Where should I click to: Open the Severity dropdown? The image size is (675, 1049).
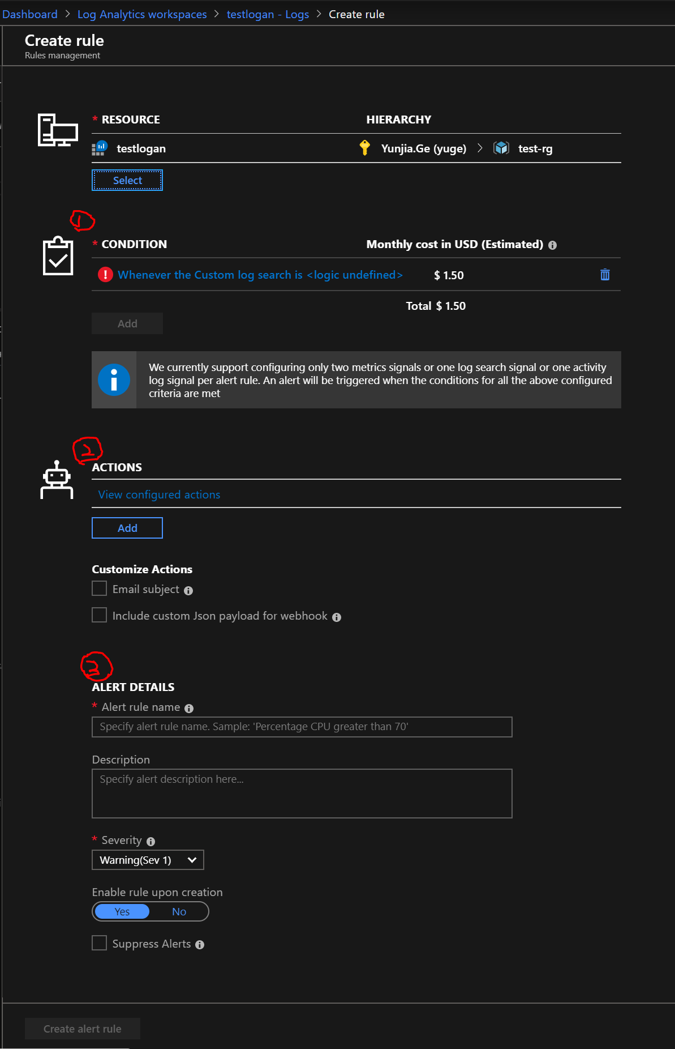click(148, 860)
